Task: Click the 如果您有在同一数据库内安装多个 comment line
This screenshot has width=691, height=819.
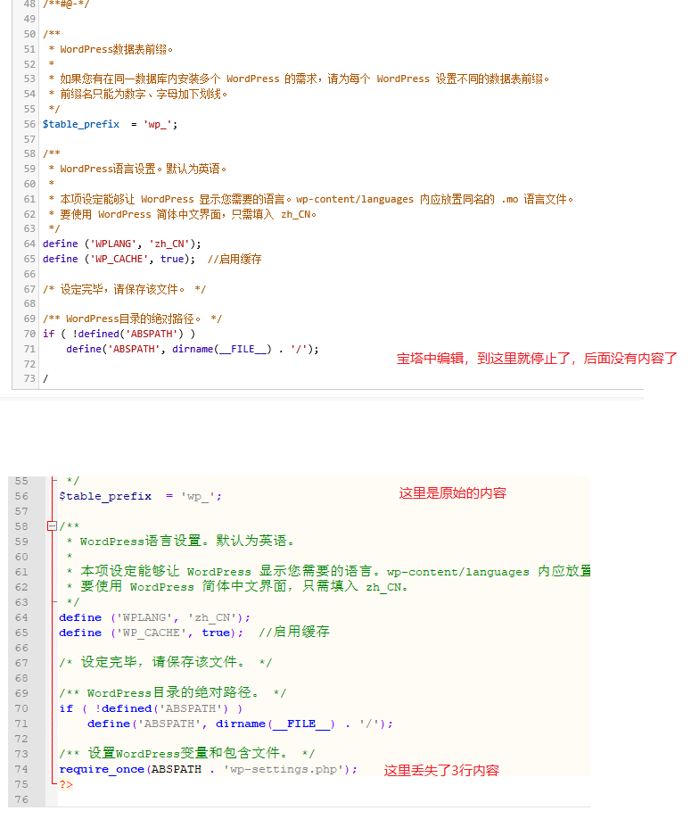Action: pyautogui.click(x=299, y=79)
